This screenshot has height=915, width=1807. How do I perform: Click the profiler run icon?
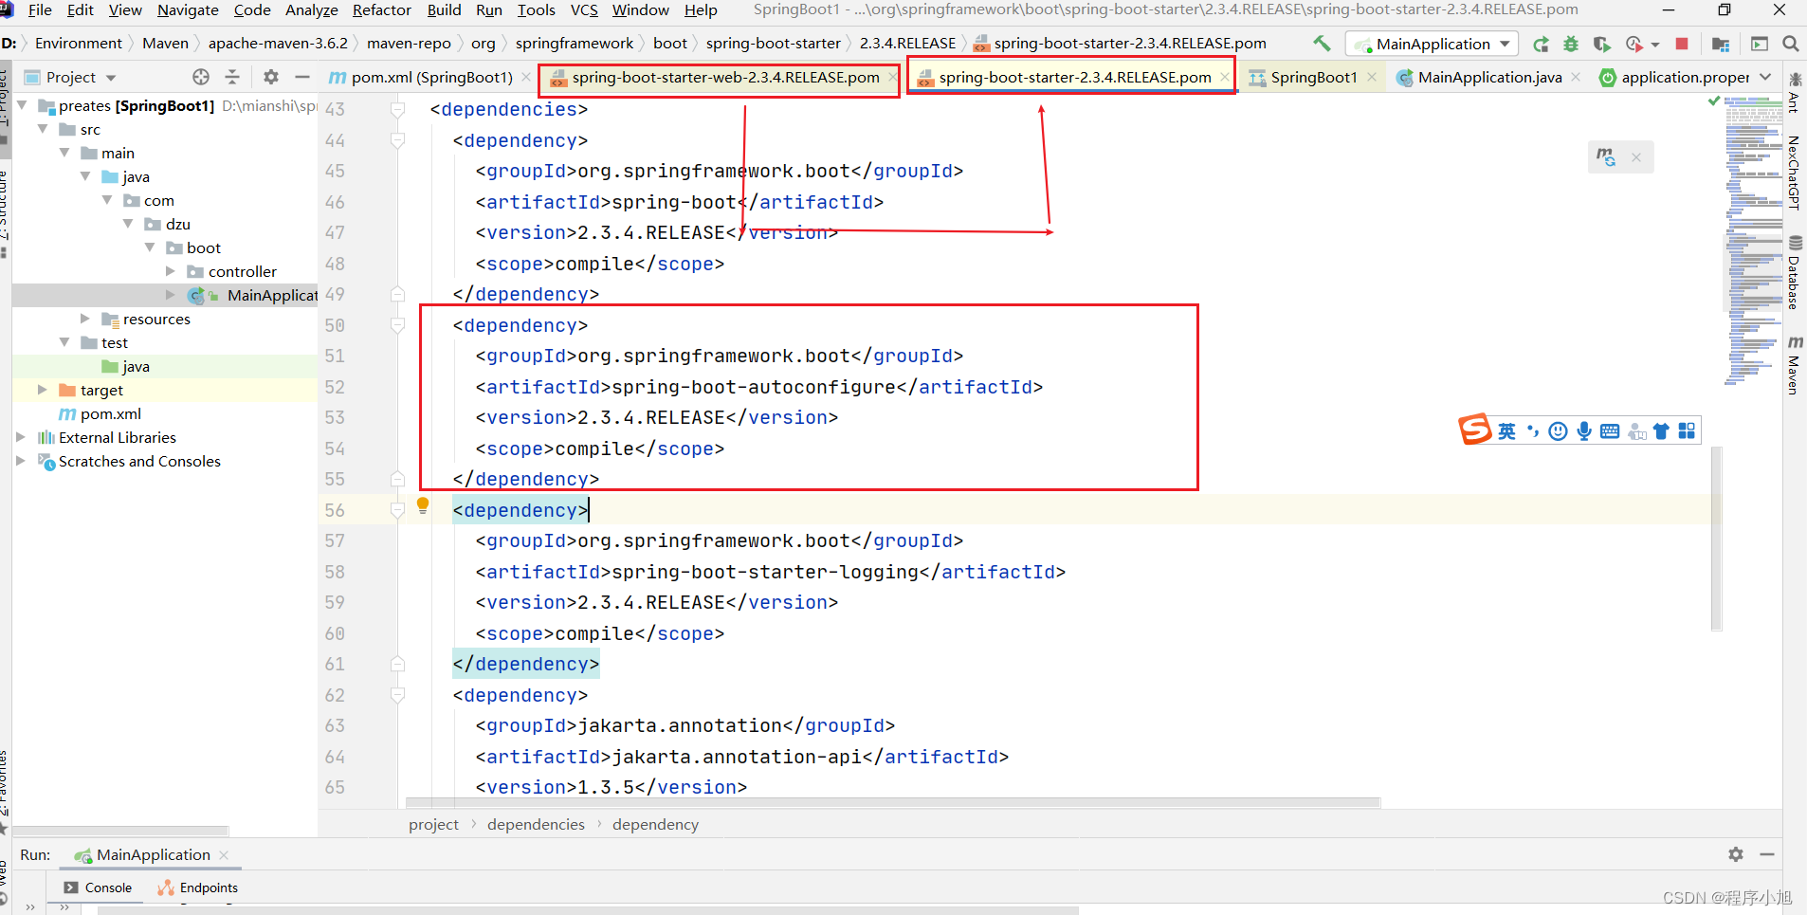[1634, 44]
